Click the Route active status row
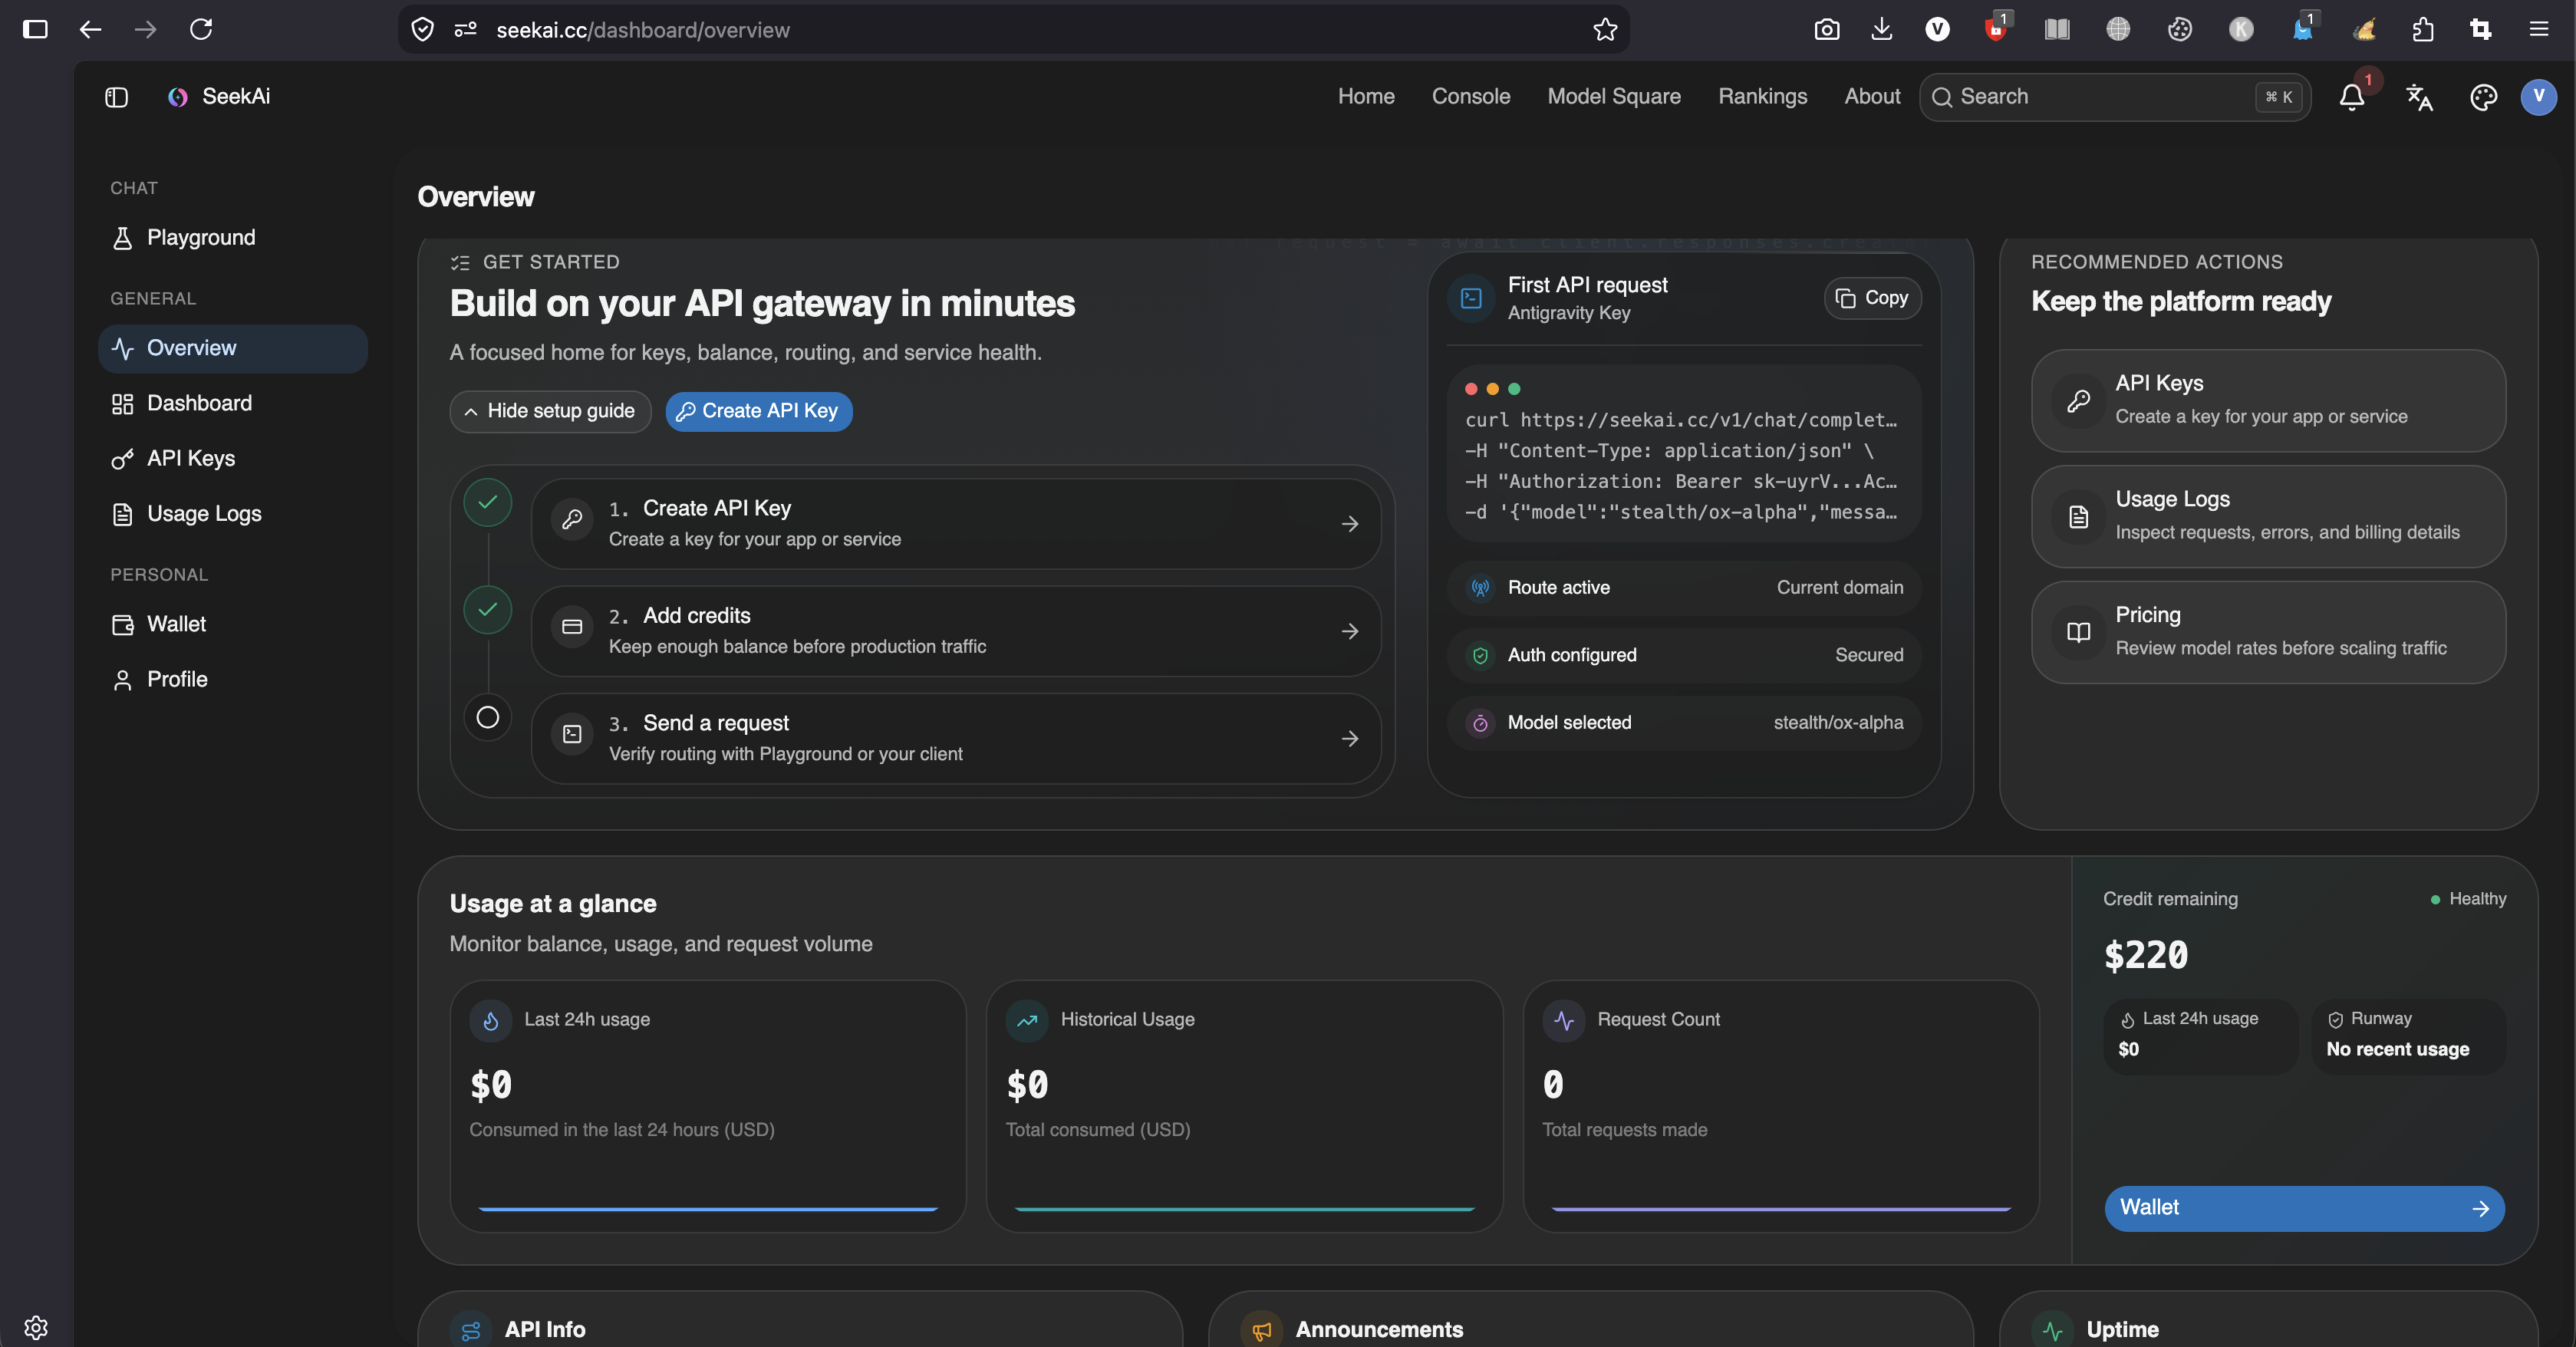2576x1347 pixels. 1684,588
